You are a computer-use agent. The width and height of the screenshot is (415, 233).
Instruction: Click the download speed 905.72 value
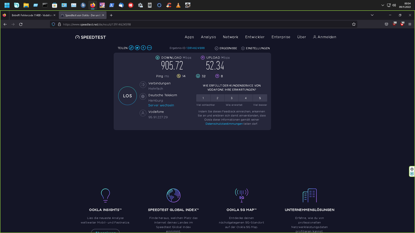click(172, 66)
